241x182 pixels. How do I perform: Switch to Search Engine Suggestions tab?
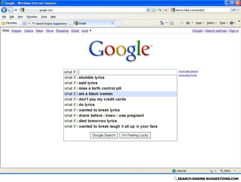[x=52, y=24]
